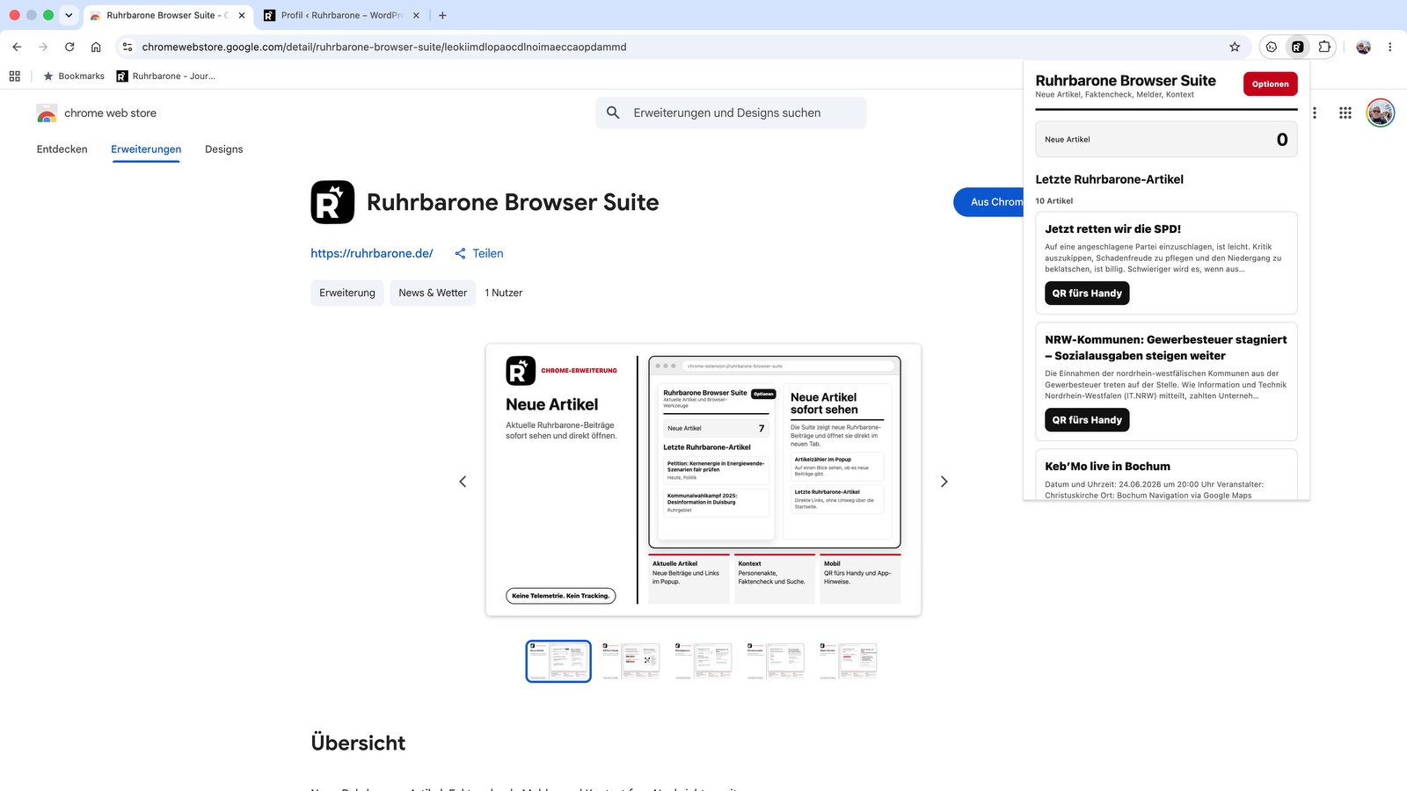1407x791 pixels.
Task: Click the extension icon left of the Ruhrbarone icon
Action: pyautogui.click(x=1272, y=47)
